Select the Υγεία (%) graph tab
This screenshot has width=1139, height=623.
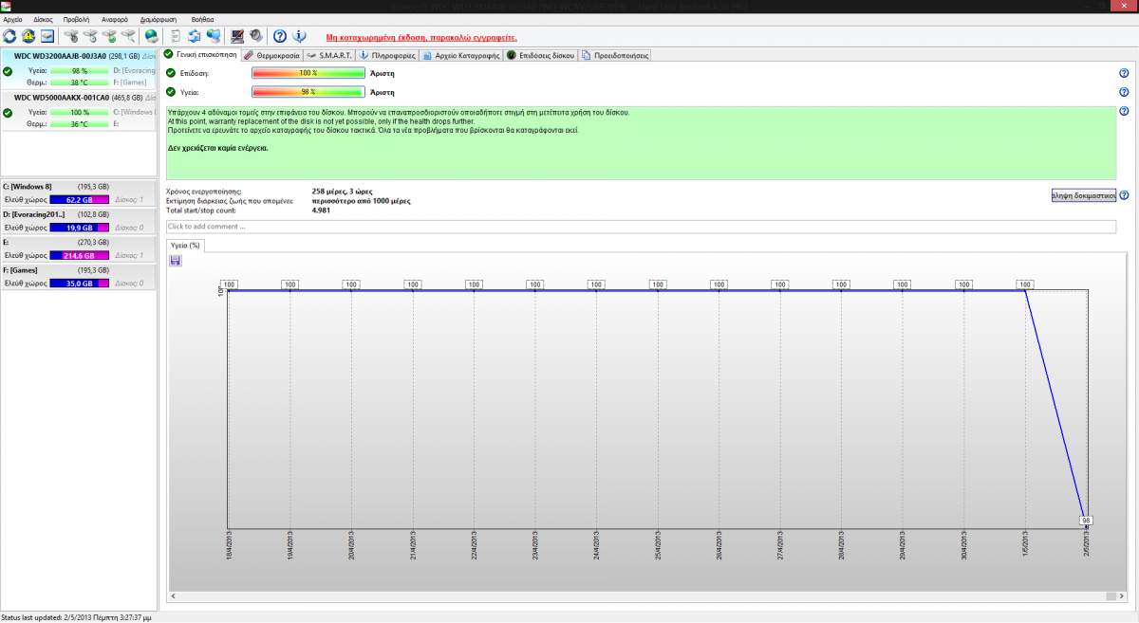tap(185, 245)
